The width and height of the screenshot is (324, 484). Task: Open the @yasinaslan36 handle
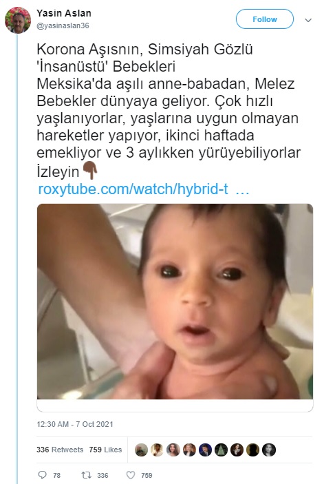pos(63,25)
